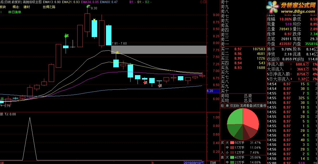Click the gray 7.91 - 7.60 gap zone
This screenshot has height=164, width=318.
(159, 50)
